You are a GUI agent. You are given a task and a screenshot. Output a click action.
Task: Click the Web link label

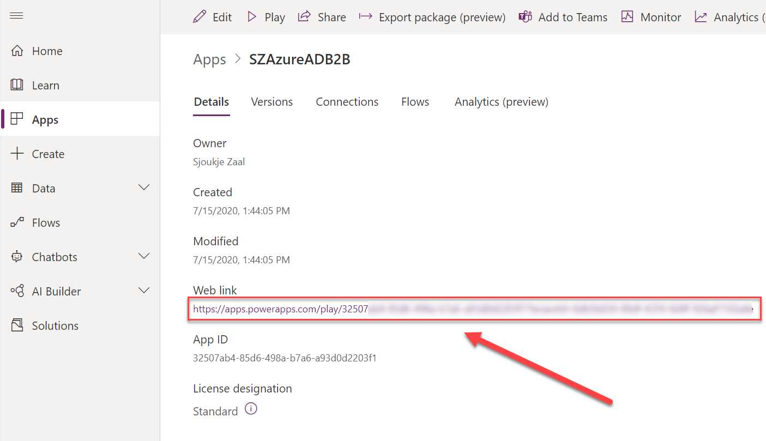pos(215,291)
